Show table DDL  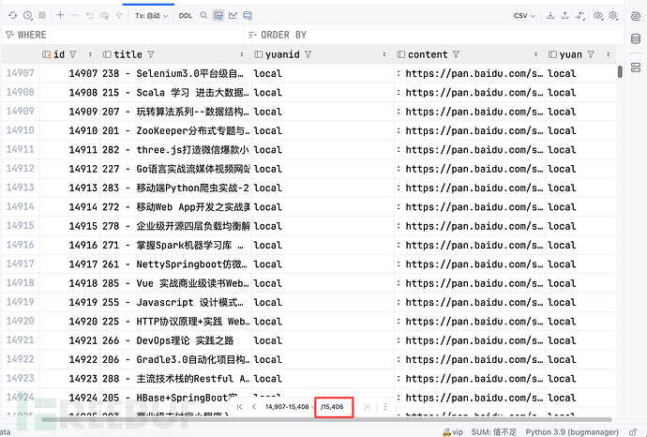pyautogui.click(x=186, y=16)
